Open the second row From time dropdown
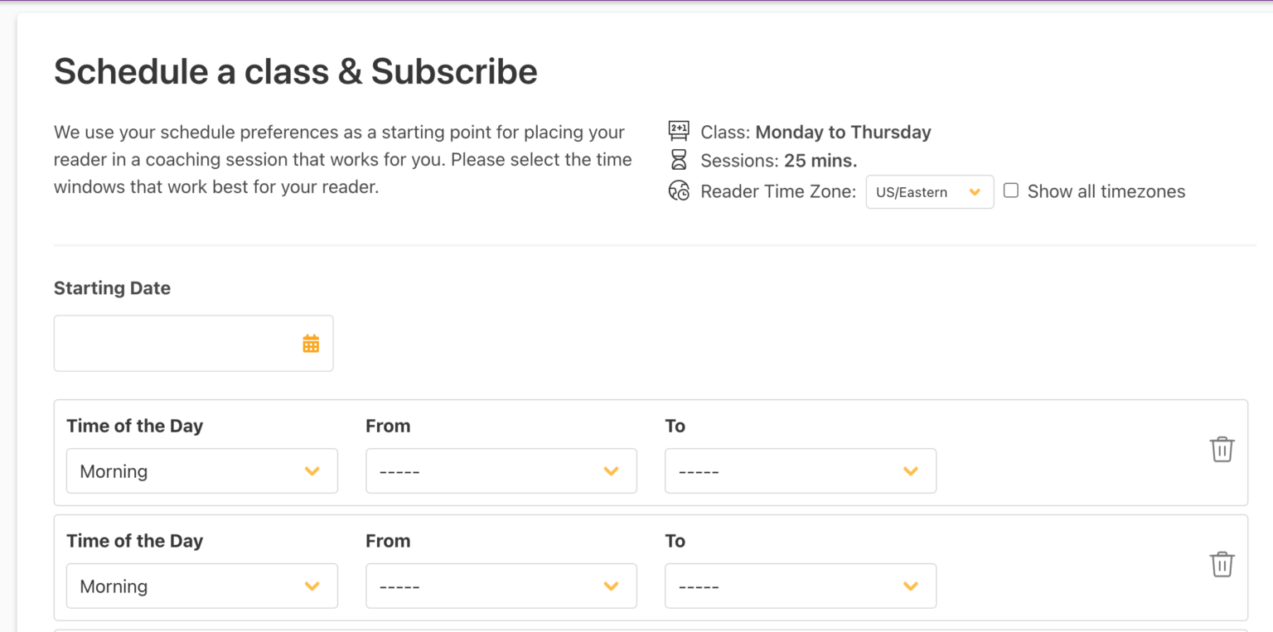Screen dimensions: 1273x632 (501, 586)
